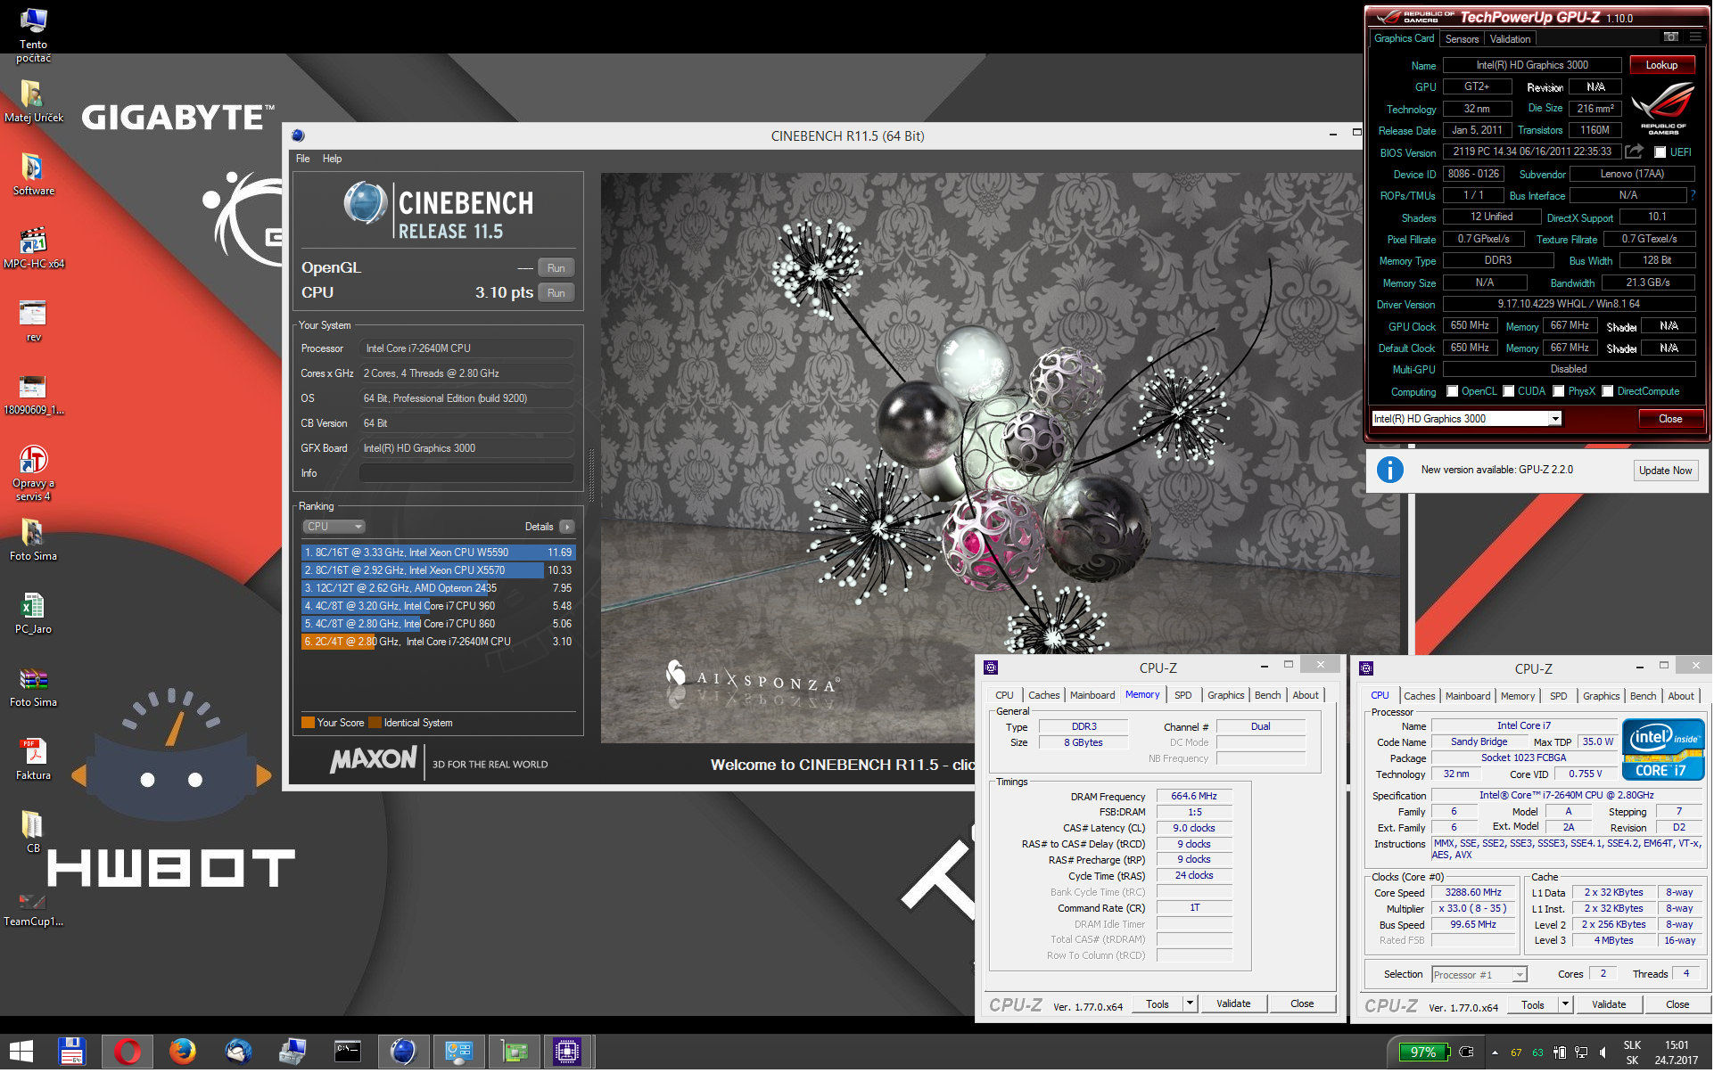Select ranking row AMD Opteron 2435
The image size is (1714, 1073).
[x=438, y=588]
